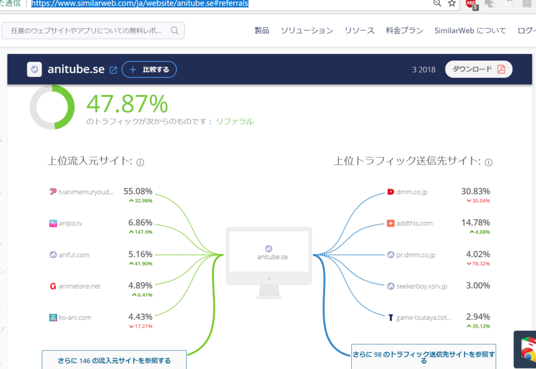The image size is (536, 369).
Task: Click the referral share donut chart
Action: click(52, 107)
